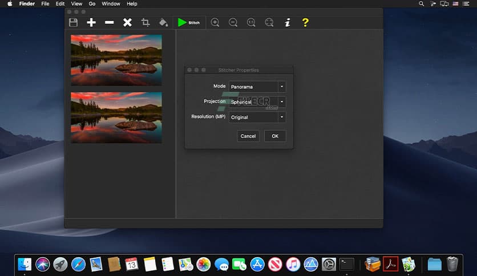Open the info (i) toolbar icon
Image resolution: width=477 pixels, height=276 pixels.
[288, 22]
